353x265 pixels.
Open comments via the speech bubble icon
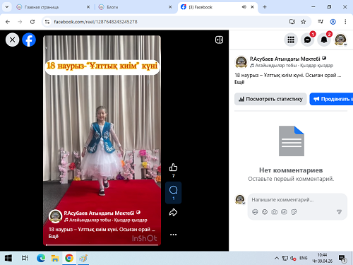174,190
